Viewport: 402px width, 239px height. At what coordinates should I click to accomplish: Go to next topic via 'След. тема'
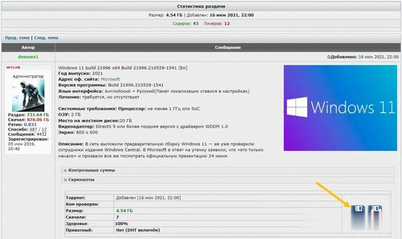[46, 38]
